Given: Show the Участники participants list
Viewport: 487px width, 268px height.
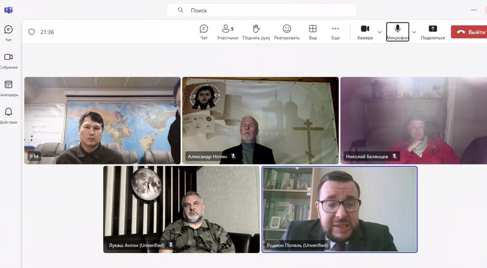Looking at the screenshot, I should click(228, 32).
